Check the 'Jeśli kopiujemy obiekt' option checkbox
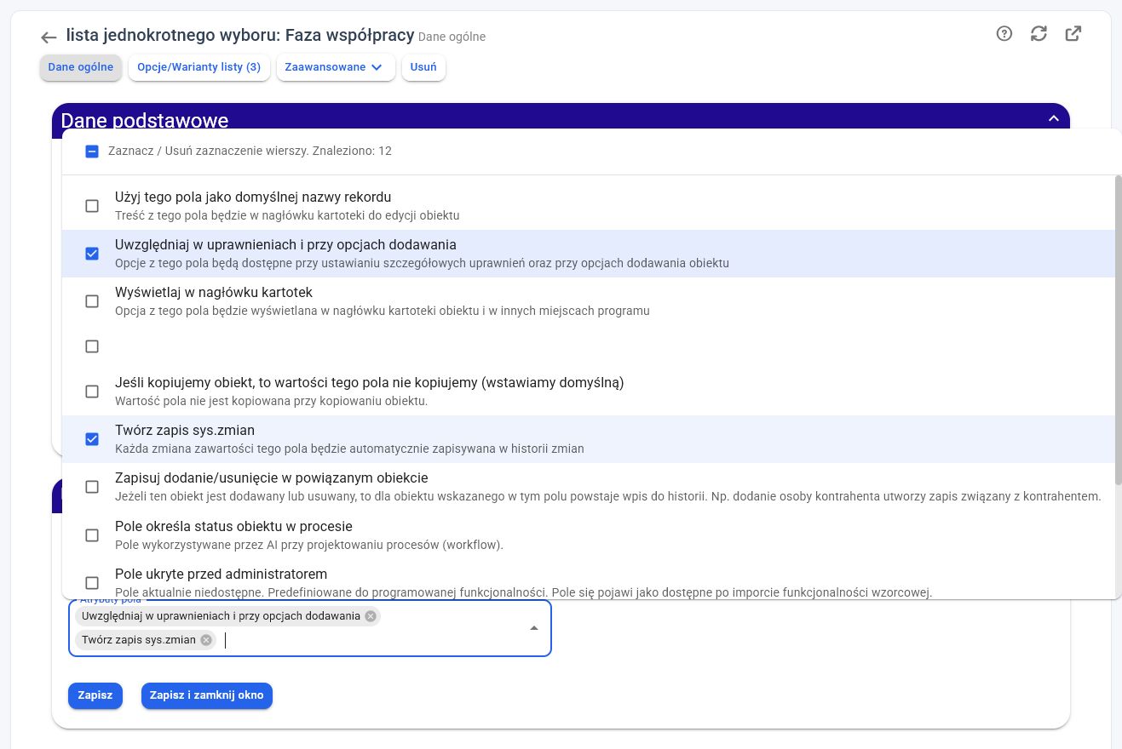Screen dimensions: 1122x749 click(x=92, y=392)
